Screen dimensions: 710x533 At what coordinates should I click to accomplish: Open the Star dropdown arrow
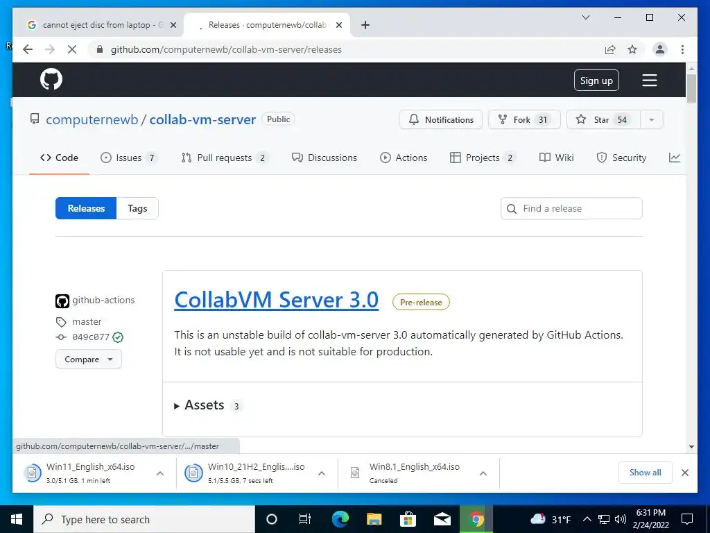pyautogui.click(x=652, y=119)
